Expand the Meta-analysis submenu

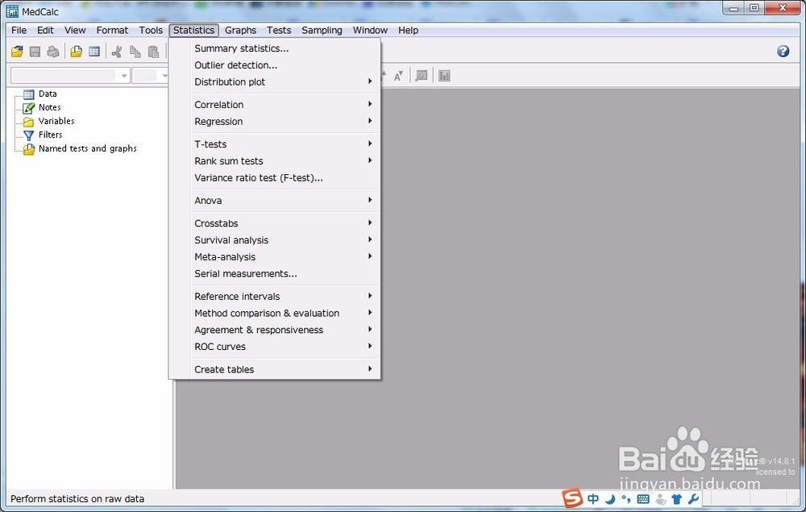pos(283,257)
